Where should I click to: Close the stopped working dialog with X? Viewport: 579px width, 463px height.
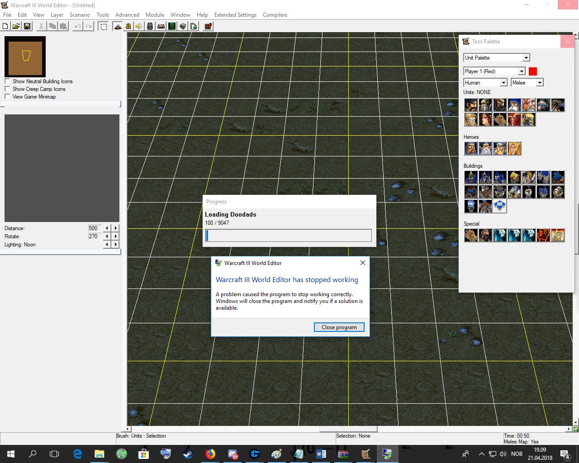click(x=362, y=263)
